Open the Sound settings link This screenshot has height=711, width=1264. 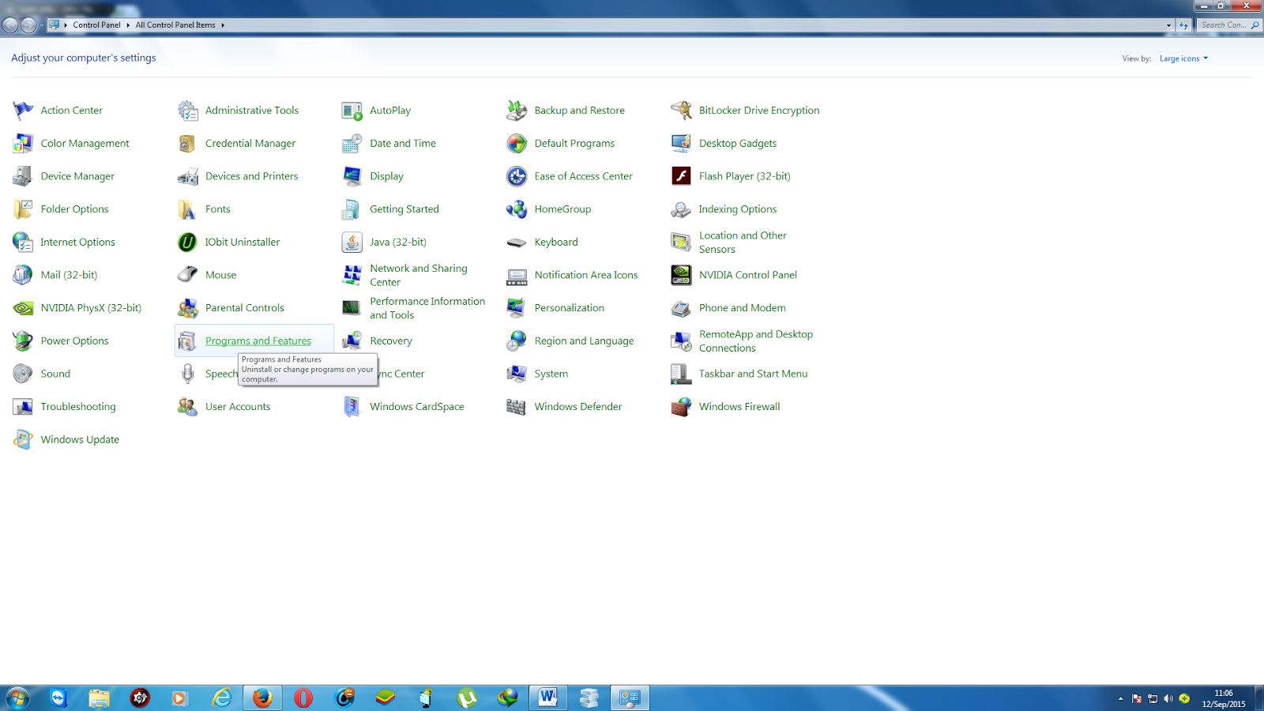point(55,374)
